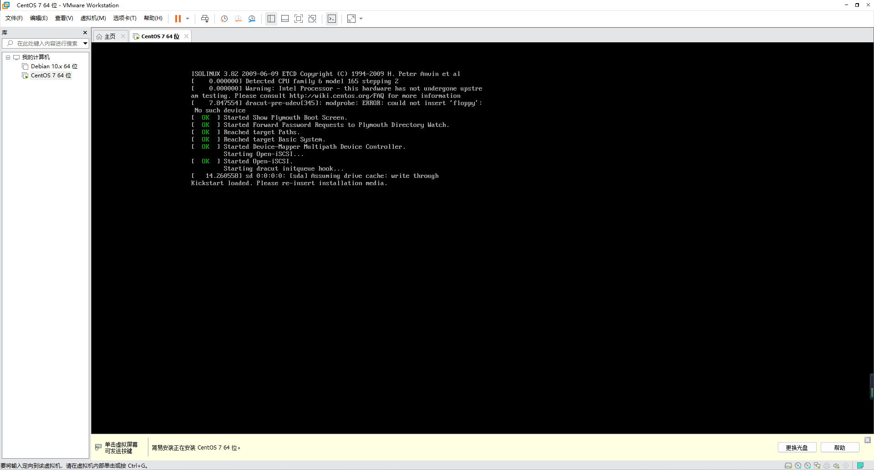
Task: Open the library search filter dropdown
Action: coord(85,43)
